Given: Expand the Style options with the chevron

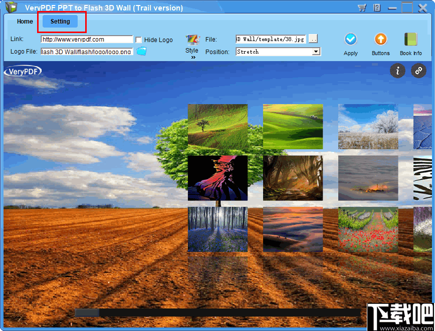Looking at the screenshot, I should (192, 57).
